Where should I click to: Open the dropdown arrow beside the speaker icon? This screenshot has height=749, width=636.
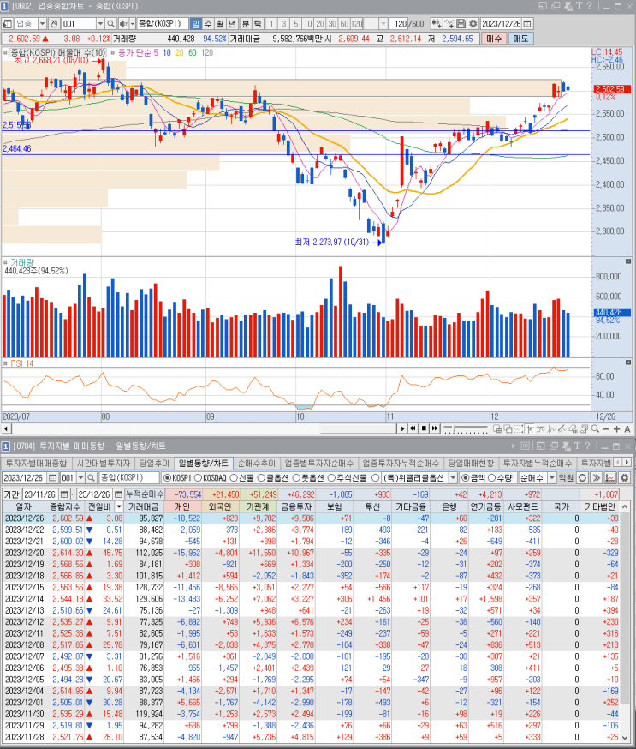pos(132,23)
